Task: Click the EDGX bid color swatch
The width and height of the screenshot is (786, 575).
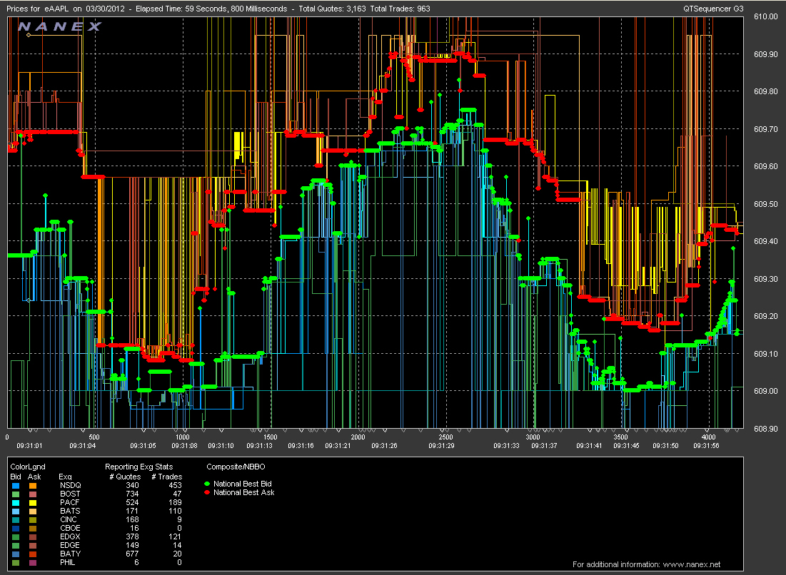Action: point(16,537)
